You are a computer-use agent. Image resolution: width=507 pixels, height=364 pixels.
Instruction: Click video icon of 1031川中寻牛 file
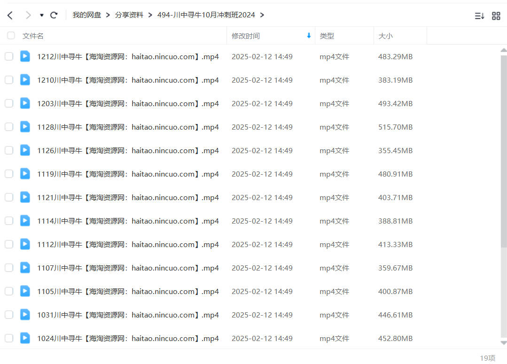pyautogui.click(x=25, y=314)
